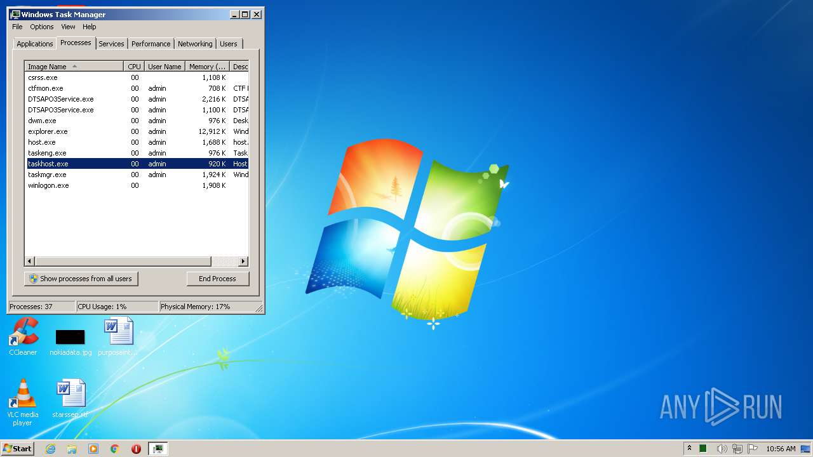
Task: Launch VLC media player shortcut
Action: pyautogui.click(x=23, y=402)
